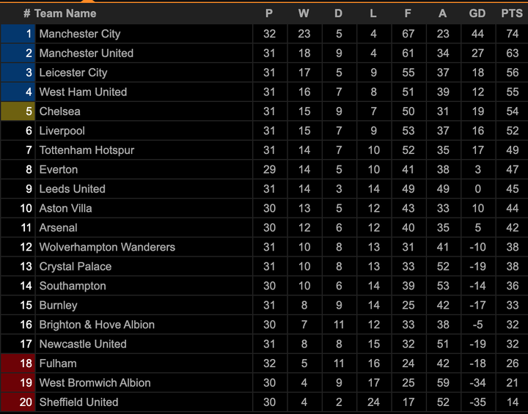Click Fulham's red position 18 marker
This screenshot has height=414, width=528.
(x=18, y=363)
